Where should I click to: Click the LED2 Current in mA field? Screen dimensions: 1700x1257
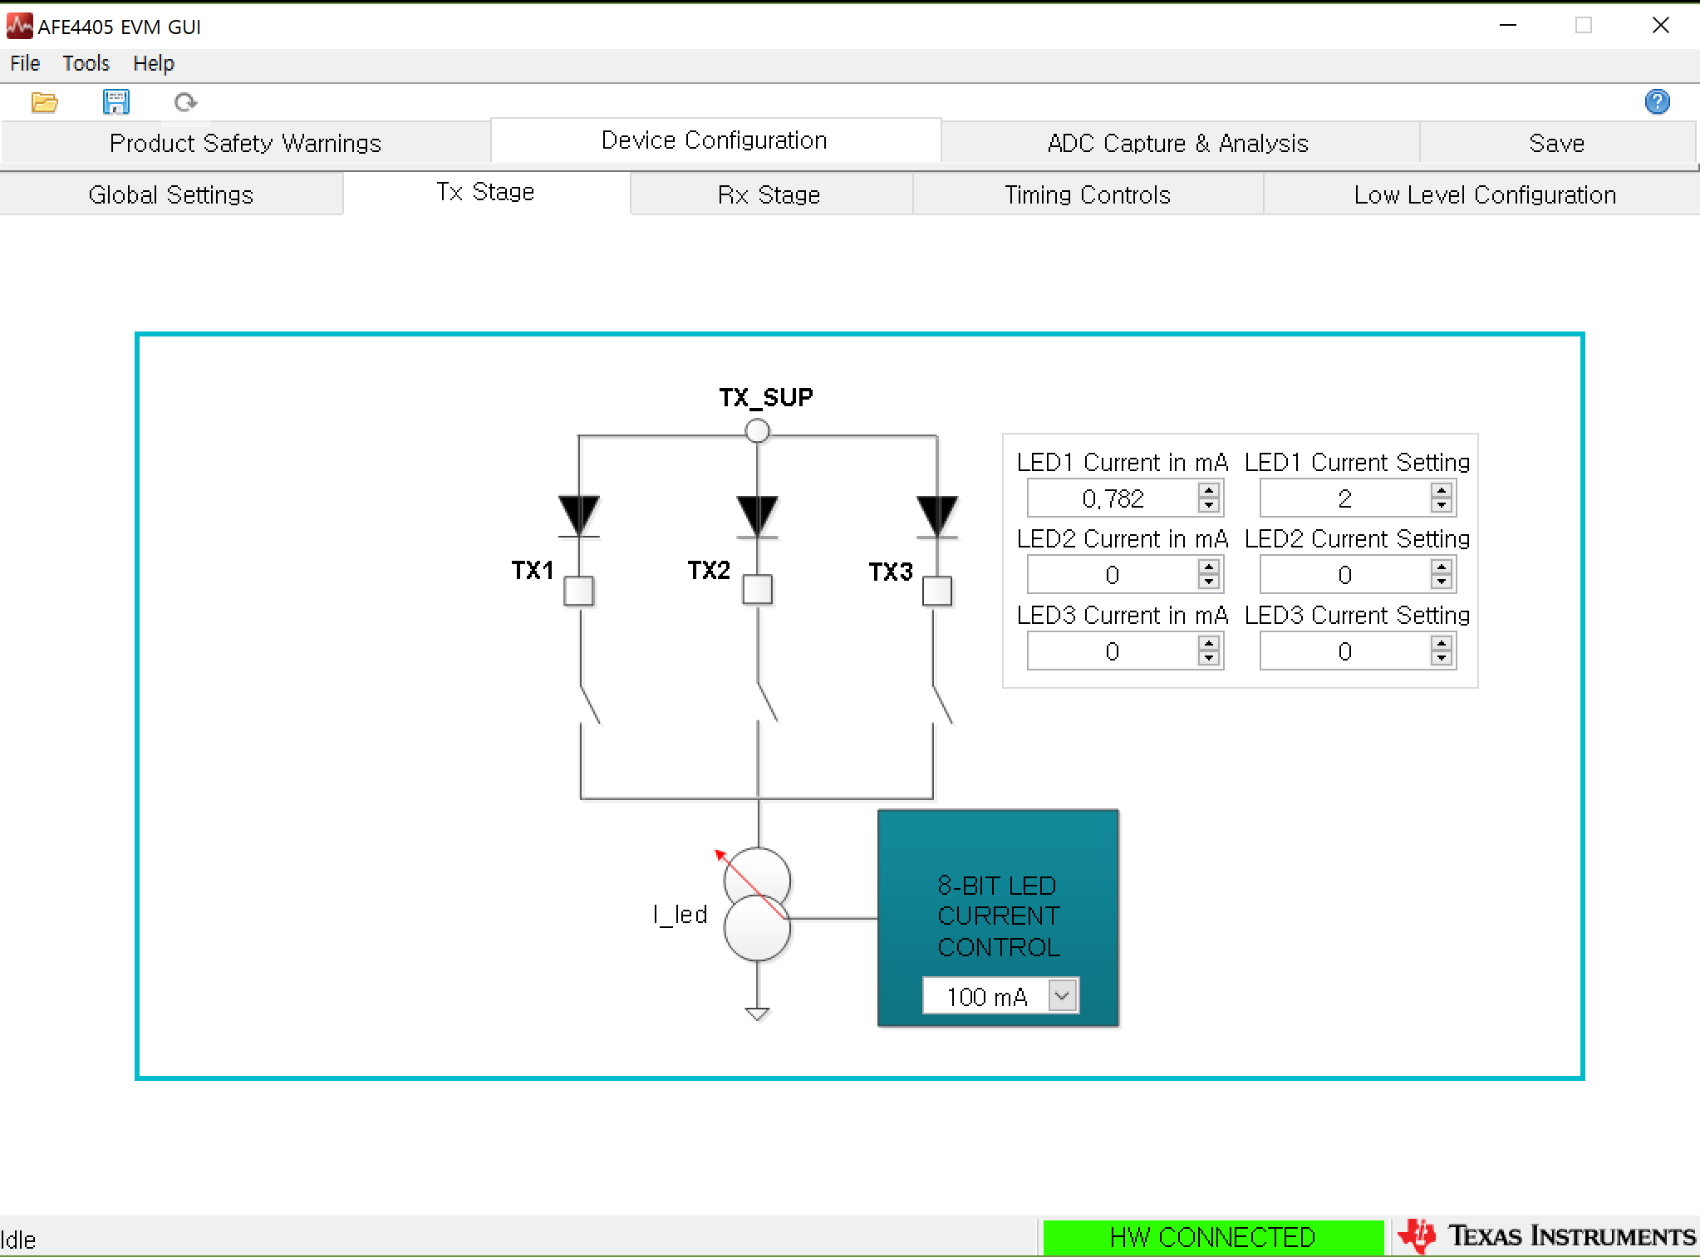[1113, 575]
